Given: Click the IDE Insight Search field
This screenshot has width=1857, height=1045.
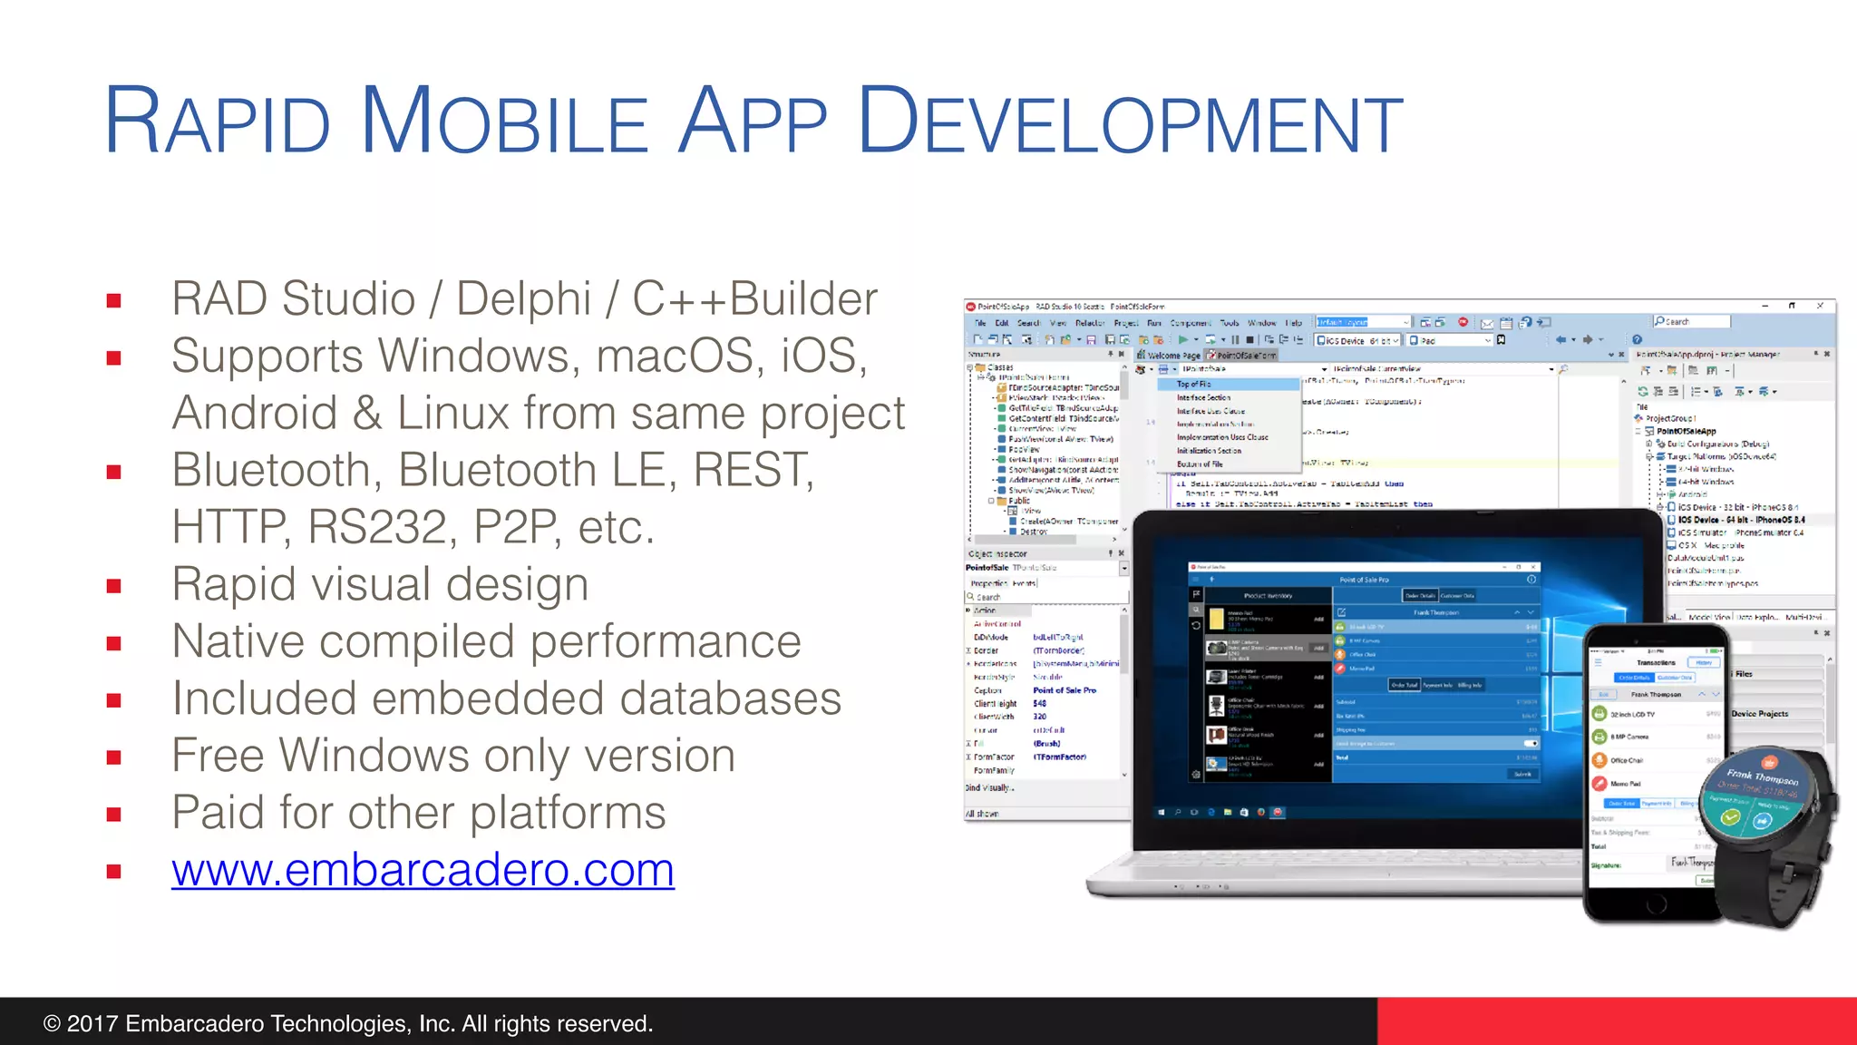Looking at the screenshot, I should 1692,321.
